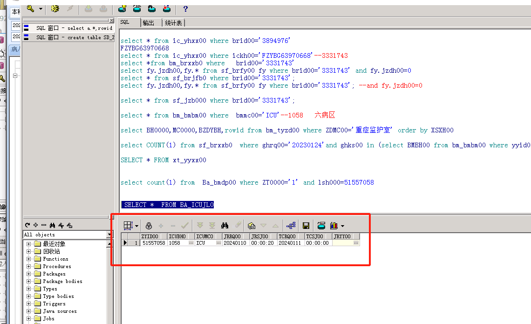Open the chart icon dropdown arrow in results toolbar

click(342, 226)
